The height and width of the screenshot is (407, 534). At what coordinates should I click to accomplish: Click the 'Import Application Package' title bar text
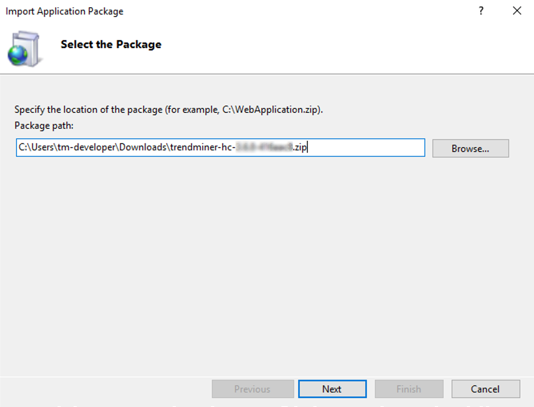click(x=64, y=11)
